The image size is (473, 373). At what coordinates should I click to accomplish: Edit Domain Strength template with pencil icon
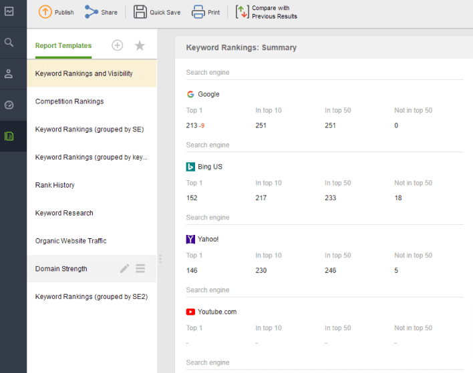coord(124,268)
